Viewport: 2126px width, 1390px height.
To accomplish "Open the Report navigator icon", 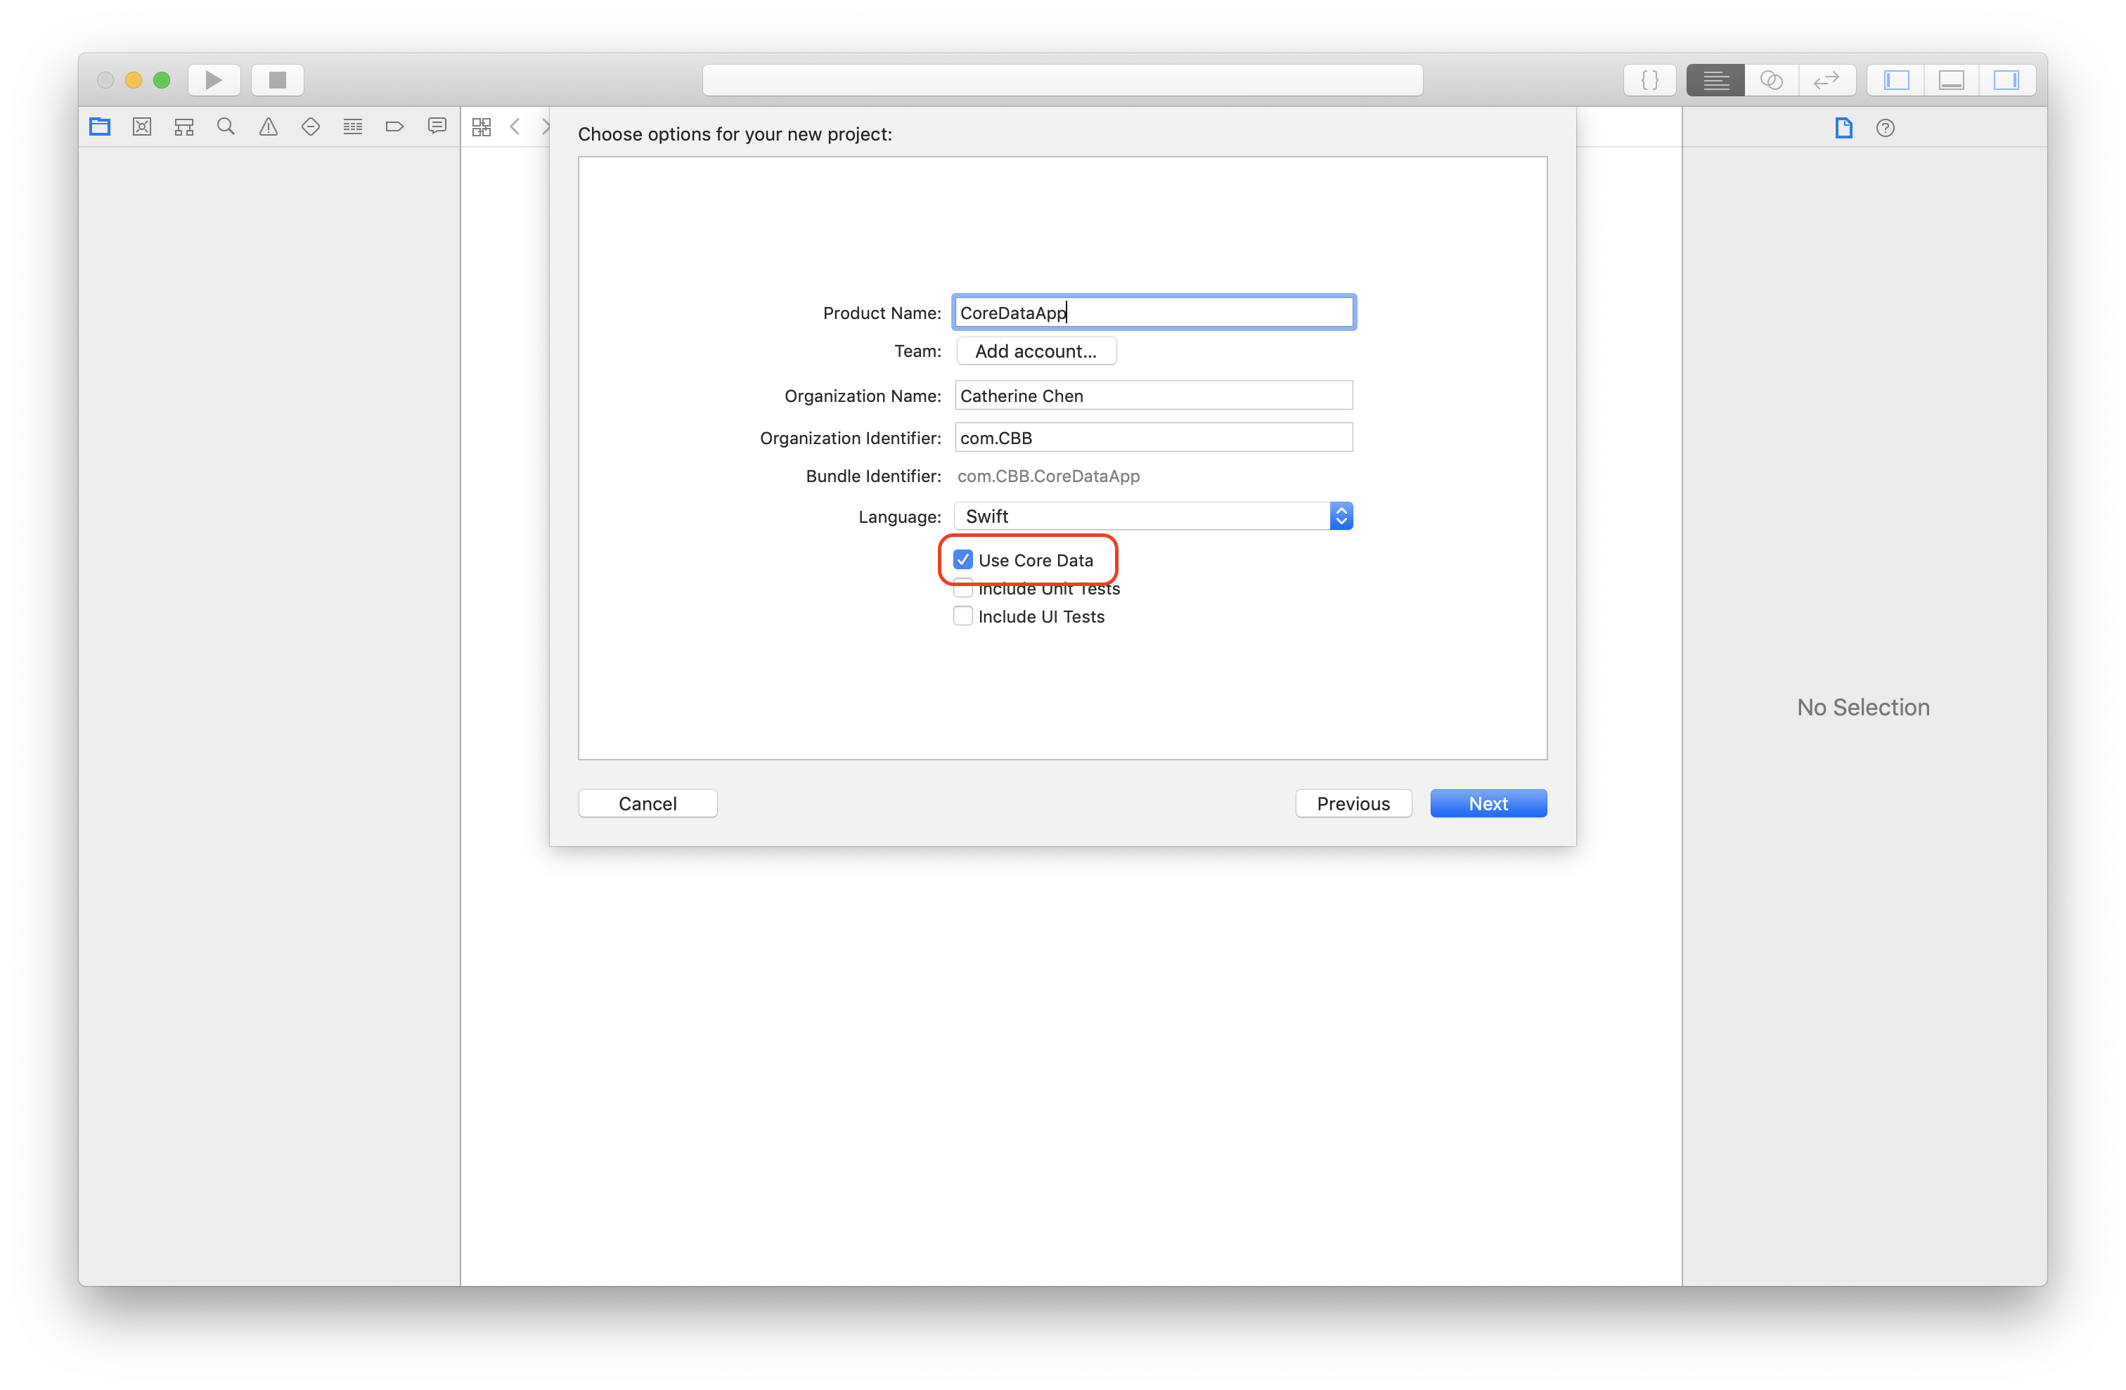I will [437, 126].
